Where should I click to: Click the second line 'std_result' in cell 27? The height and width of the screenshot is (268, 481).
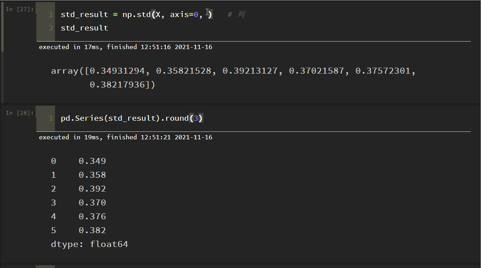[x=84, y=28]
